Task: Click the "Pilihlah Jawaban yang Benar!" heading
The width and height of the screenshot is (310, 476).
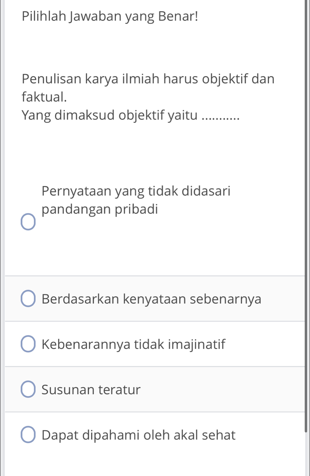Action: [x=110, y=16]
